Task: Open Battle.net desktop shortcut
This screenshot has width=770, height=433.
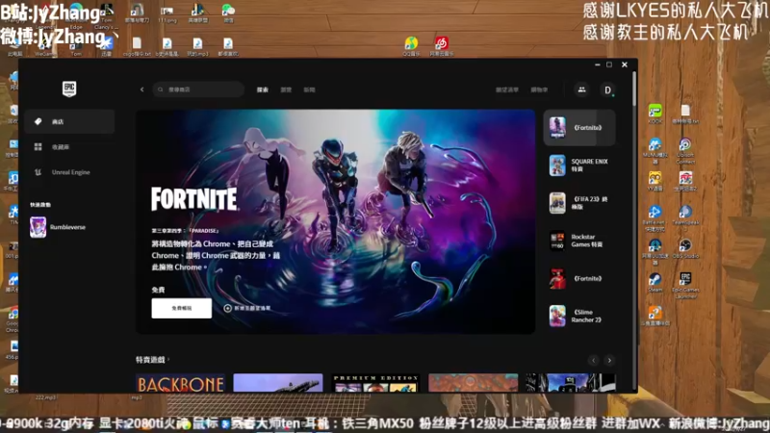Action: (655, 217)
